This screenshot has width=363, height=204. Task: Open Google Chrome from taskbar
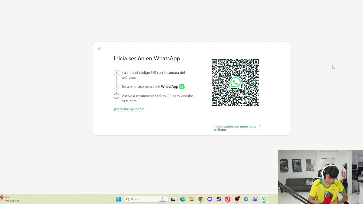(201, 199)
